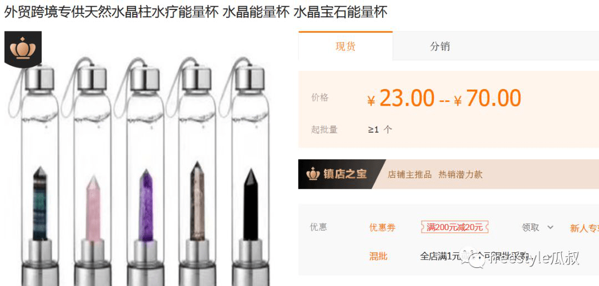Click the chevron arrow next to 领取

pos(550,228)
